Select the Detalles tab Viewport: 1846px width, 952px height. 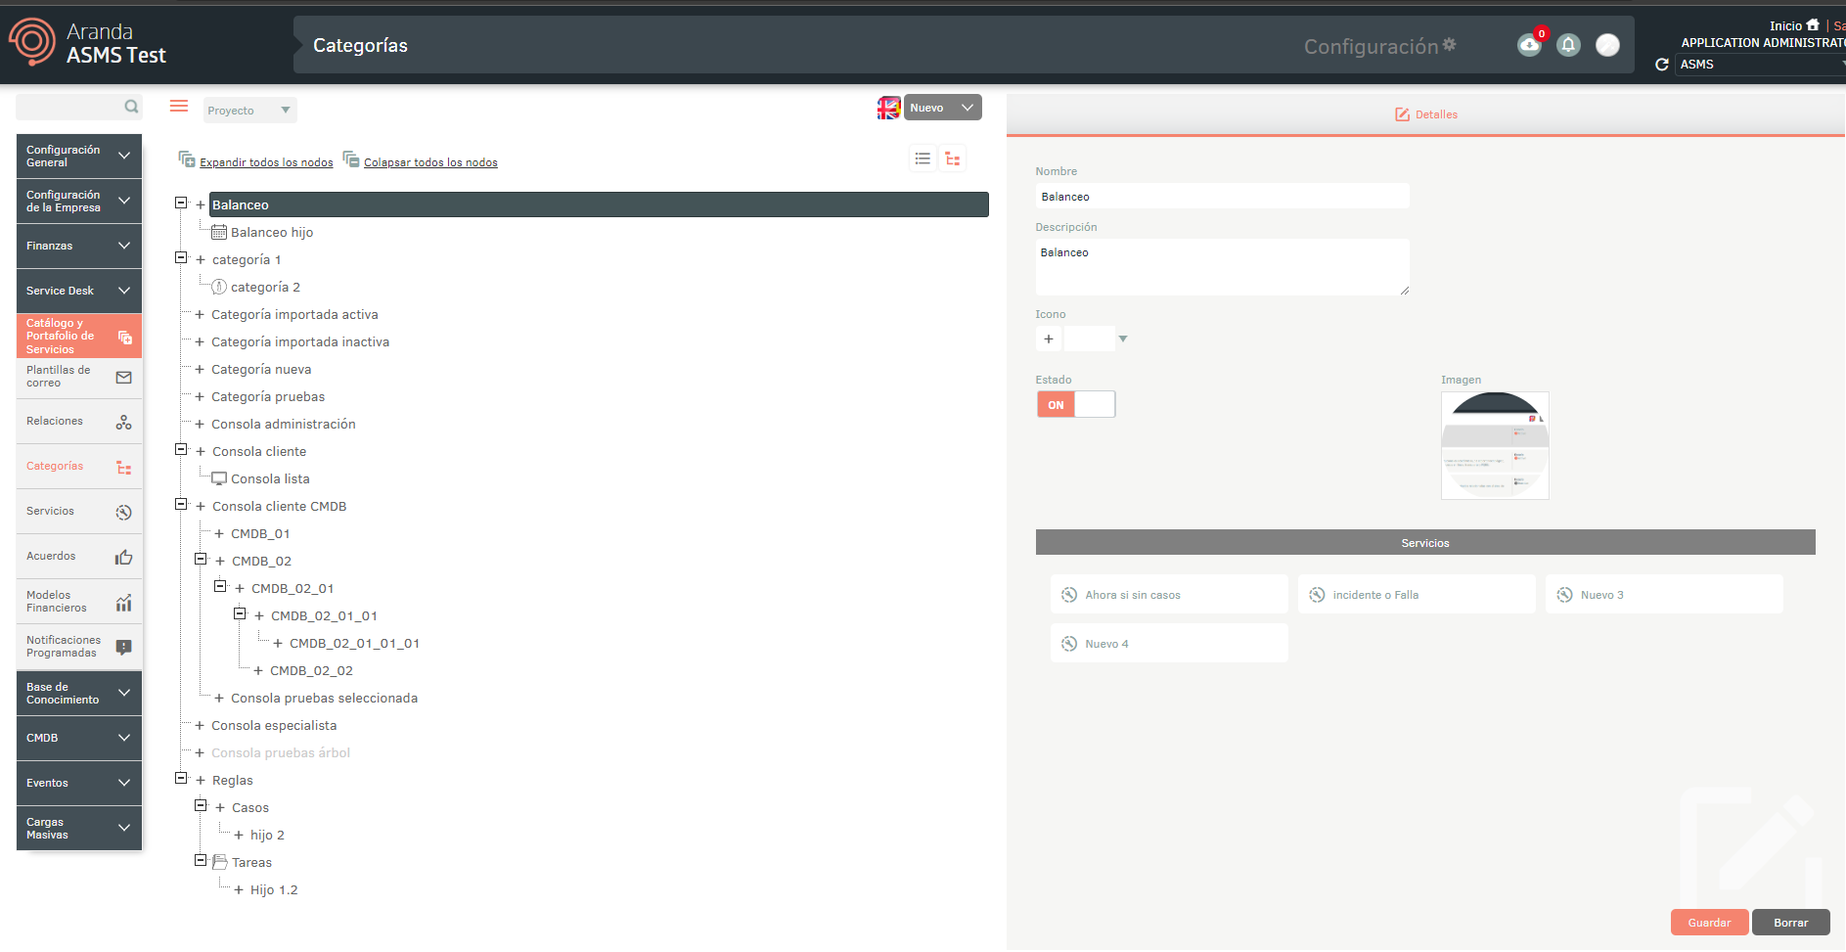[1426, 114]
